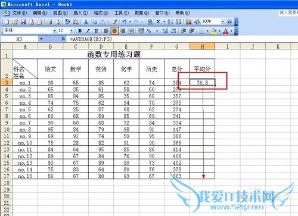Click the Comma Style icon
The height and width of the screenshot is (216, 298).
[157, 31]
